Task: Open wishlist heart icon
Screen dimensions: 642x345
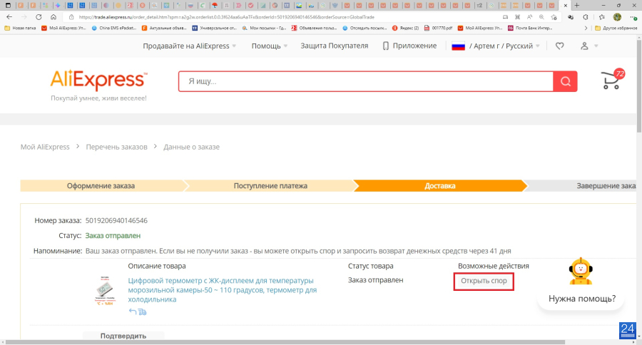Action: point(560,46)
